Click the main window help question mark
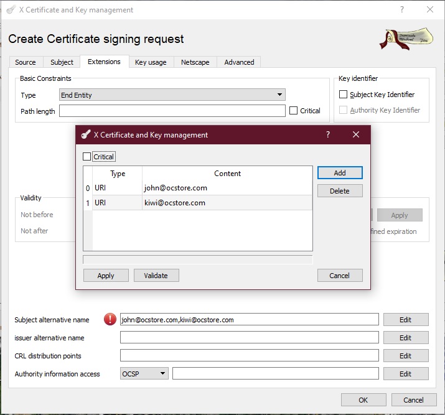The height and width of the screenshot is (415, 445). click(x=402, y=10)
